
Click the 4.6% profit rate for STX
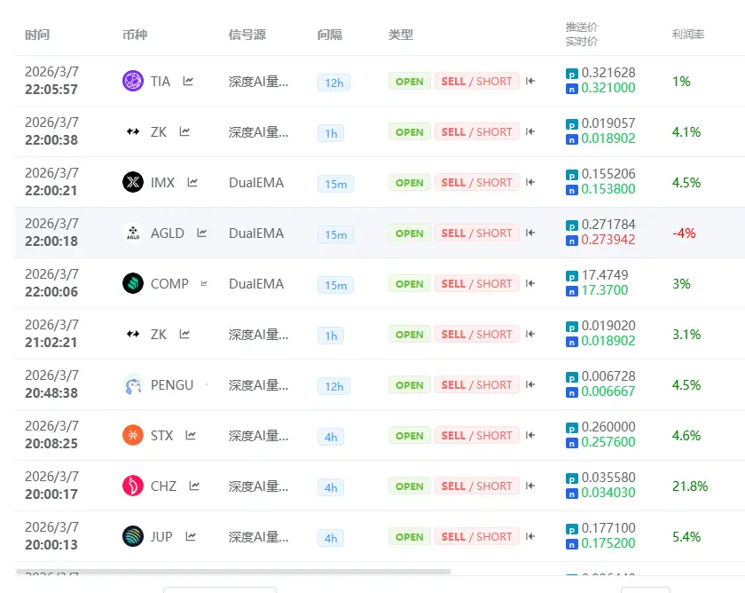686,436
